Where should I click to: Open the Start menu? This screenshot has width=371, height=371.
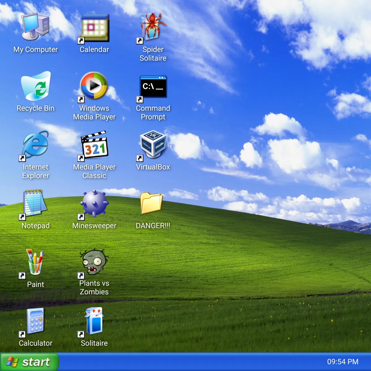[29, 362]
